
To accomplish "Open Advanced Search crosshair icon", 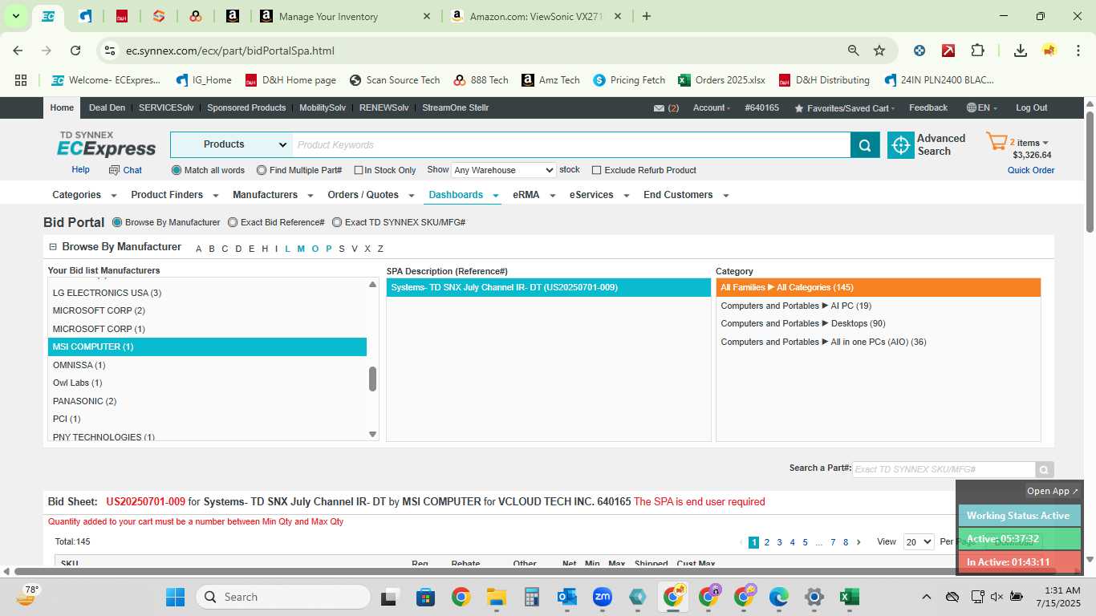I will tap(901, 145).
